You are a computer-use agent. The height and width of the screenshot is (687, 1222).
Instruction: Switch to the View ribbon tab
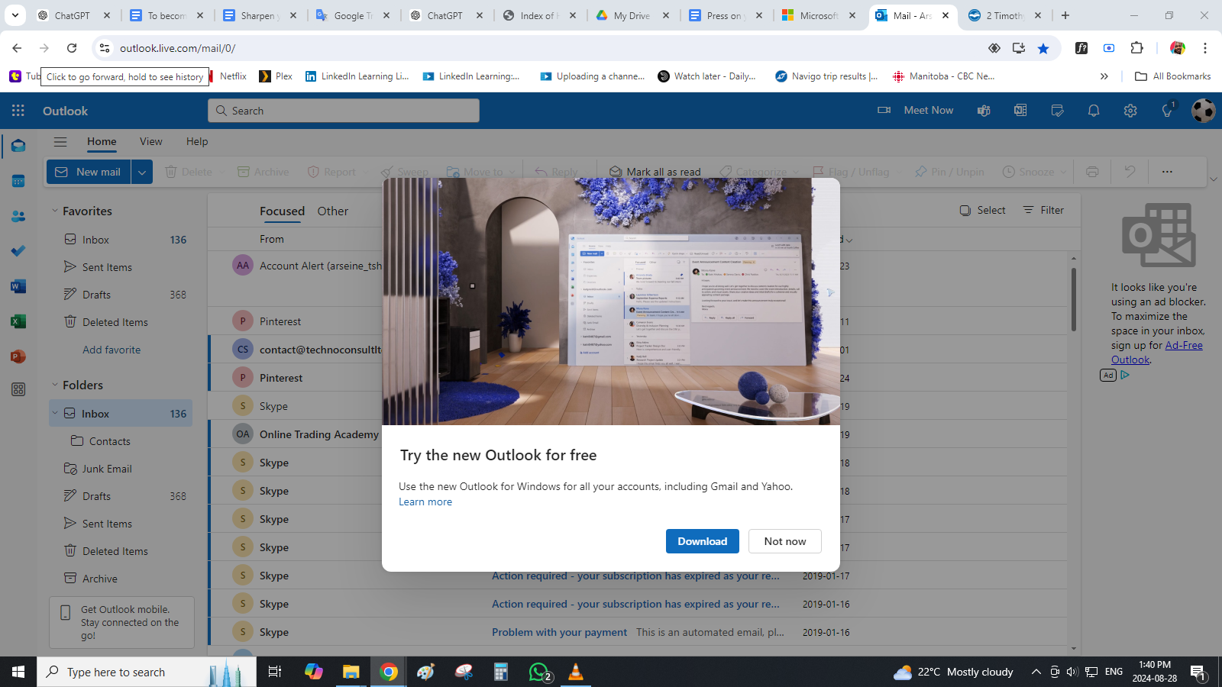pyautogui.click(x=150, y=141)
